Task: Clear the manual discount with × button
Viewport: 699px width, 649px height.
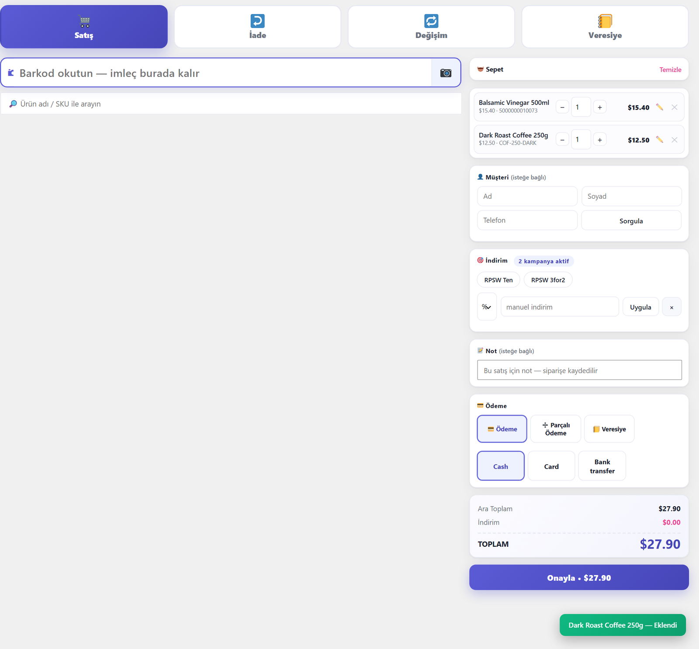Action: [x=671, y=307]
